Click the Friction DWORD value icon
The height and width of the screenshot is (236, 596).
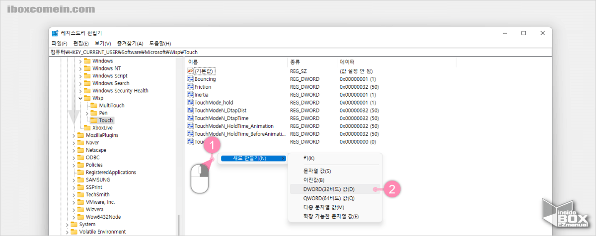190,87
